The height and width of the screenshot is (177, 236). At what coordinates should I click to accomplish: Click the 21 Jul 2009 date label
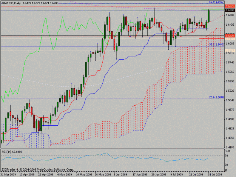pos(196,175)
